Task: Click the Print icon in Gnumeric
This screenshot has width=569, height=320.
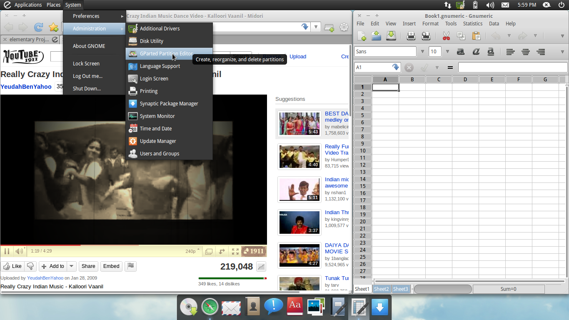Action: pyautogui.click(x=411, y=36)
